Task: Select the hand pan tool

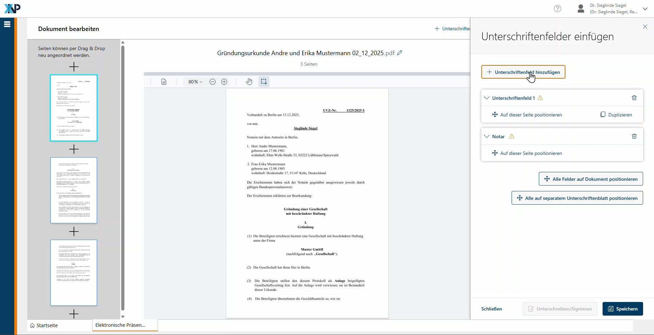Action: pyautogui.click(x=249, y=82)
